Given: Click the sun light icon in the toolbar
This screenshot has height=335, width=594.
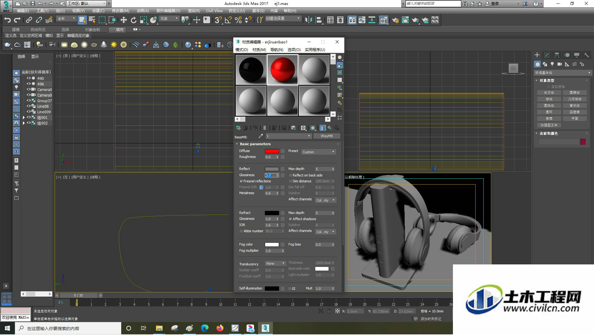Looking at the screenshot, I should coord(114,45).
